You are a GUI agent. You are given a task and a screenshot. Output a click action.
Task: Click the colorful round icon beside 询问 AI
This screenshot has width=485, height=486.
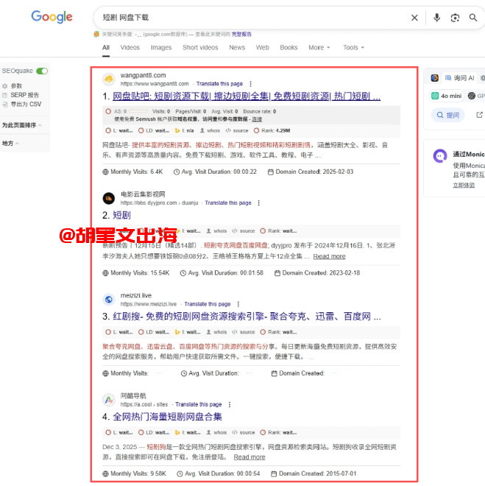tap(435, 78)
